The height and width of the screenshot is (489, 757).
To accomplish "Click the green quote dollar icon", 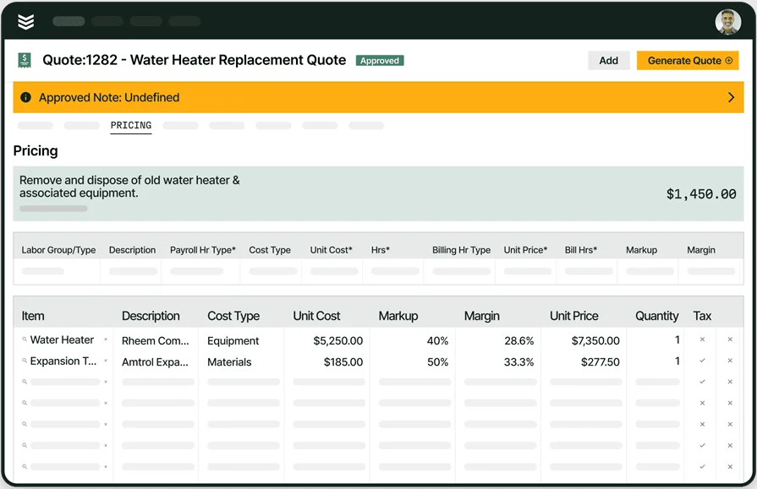I will tap(25, 60).
